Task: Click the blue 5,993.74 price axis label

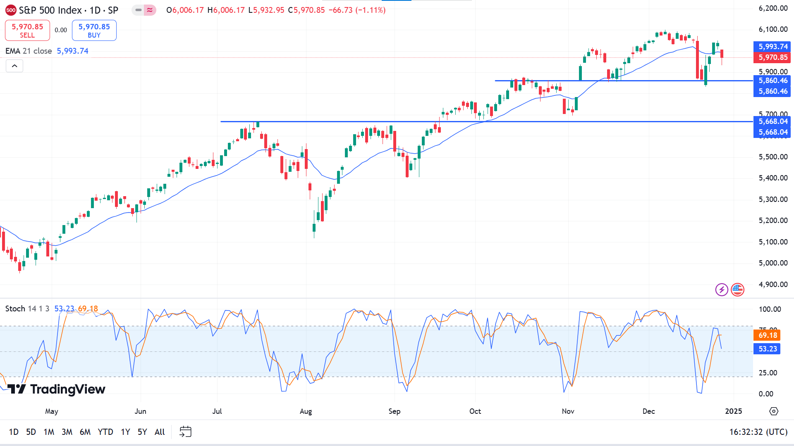Action: (772, 47)
